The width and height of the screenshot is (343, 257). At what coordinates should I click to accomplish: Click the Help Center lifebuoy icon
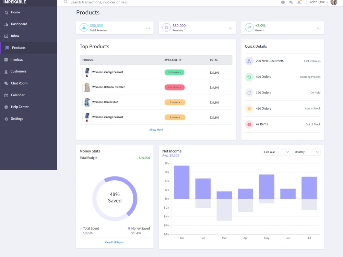(6, 107)
